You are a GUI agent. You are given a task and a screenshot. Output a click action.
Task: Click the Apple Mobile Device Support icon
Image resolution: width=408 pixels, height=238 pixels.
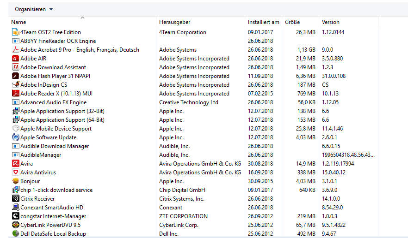[x=16, y=129]
